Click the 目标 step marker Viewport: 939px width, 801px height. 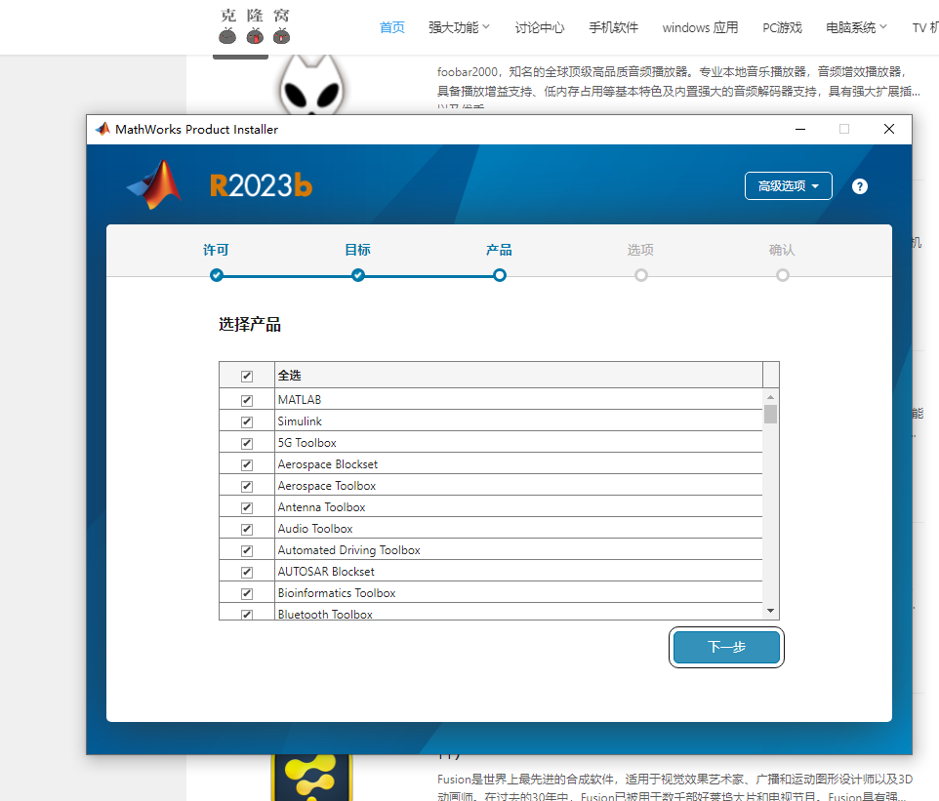(x=358, y=275)
